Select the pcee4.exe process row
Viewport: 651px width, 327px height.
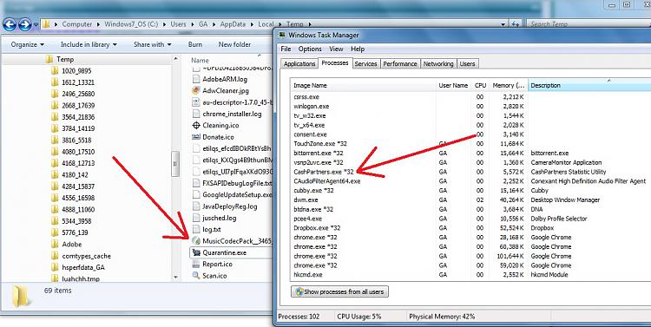click(470, 219)
